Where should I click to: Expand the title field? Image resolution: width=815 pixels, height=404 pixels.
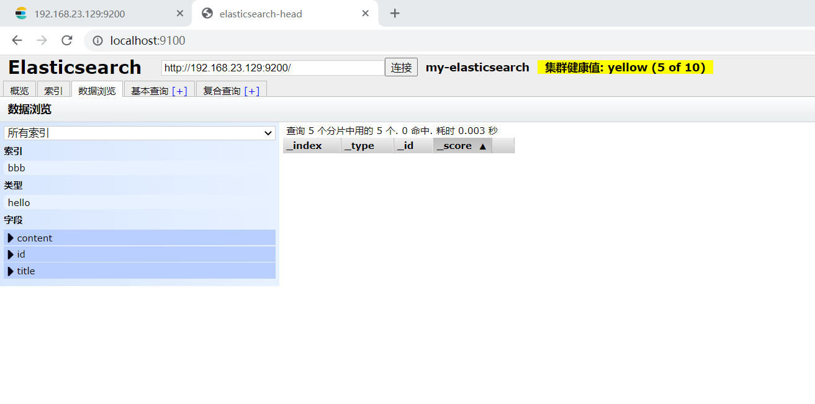[140, 271]
